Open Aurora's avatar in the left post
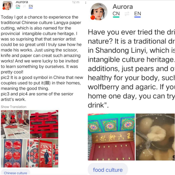This screenshot has width=175, height=175. (x=7, y=5)
